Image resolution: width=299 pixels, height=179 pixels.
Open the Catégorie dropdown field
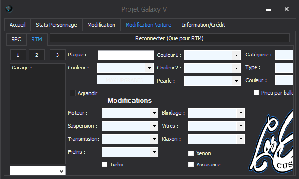[x=284, y=55]
